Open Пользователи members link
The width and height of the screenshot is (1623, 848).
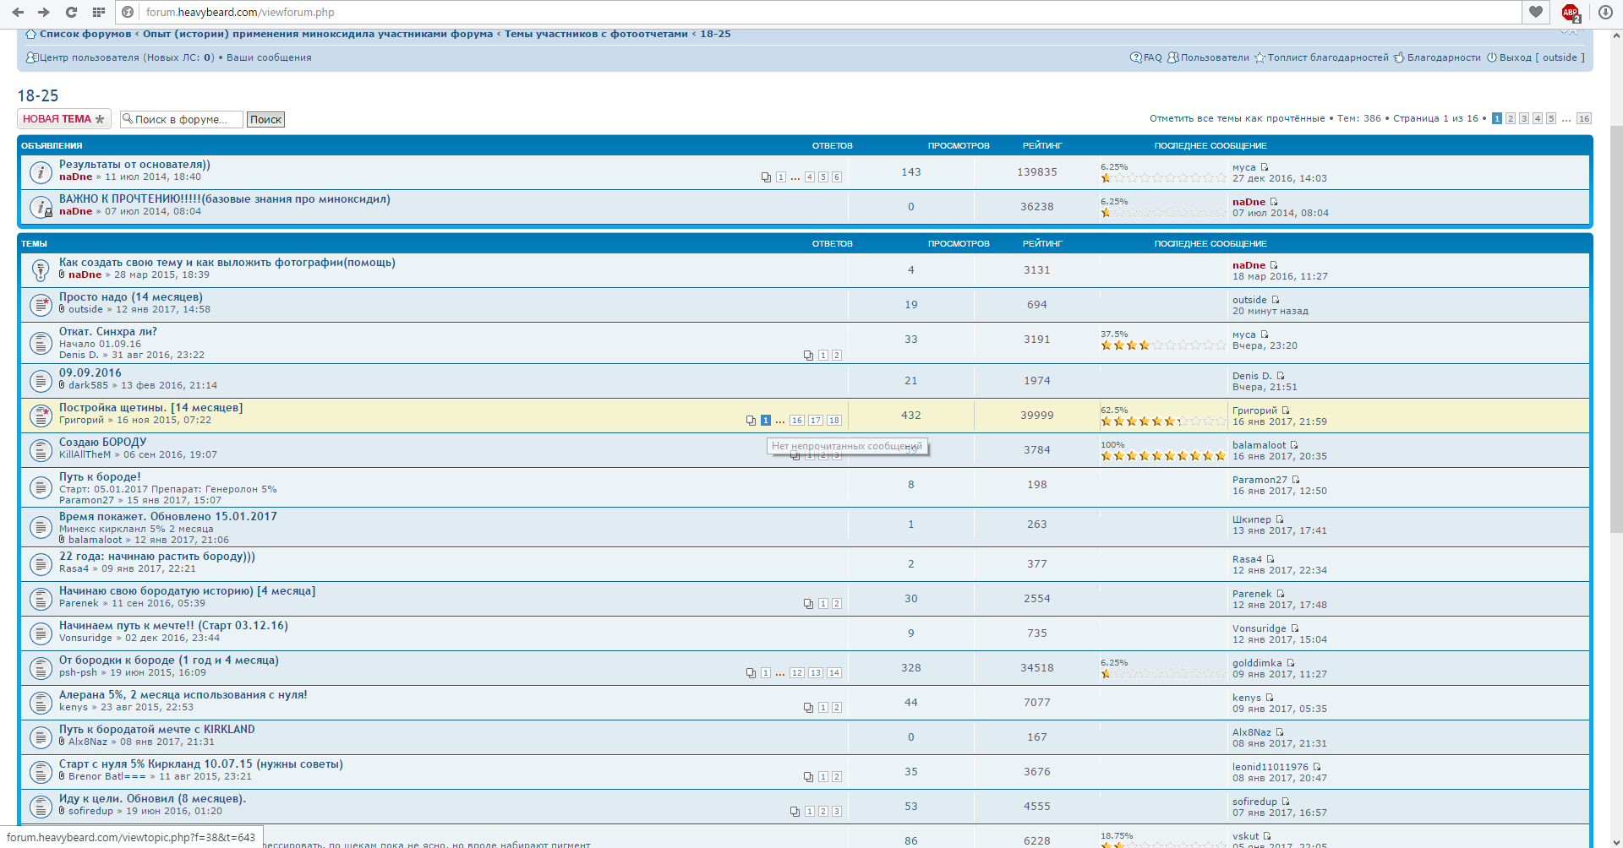[x=1215, y=57]
